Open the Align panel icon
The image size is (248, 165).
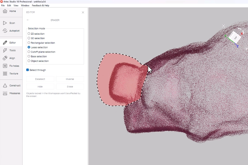tap(5, 58)
